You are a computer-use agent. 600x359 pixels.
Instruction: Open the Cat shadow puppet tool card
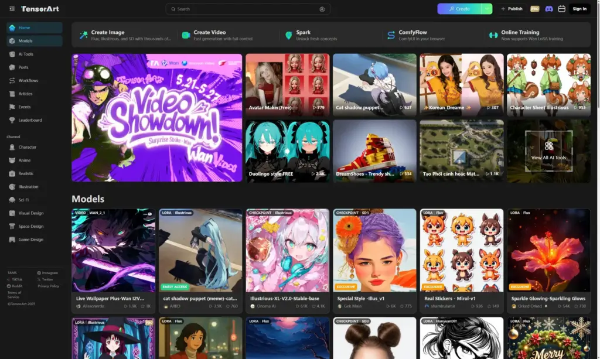pyautogui.click(x=374, y=85)
